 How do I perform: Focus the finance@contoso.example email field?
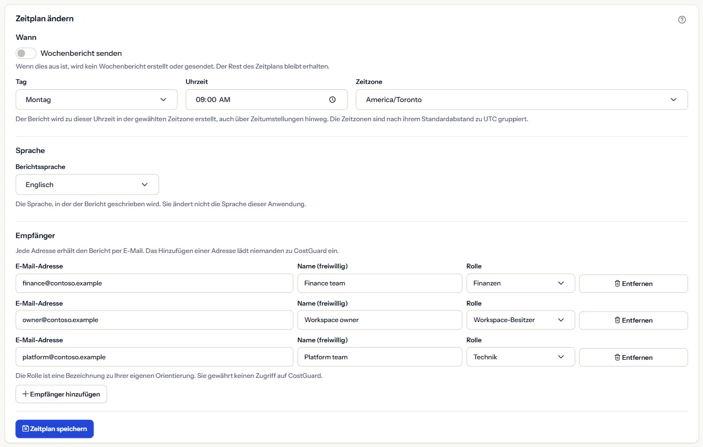point(155,283)
